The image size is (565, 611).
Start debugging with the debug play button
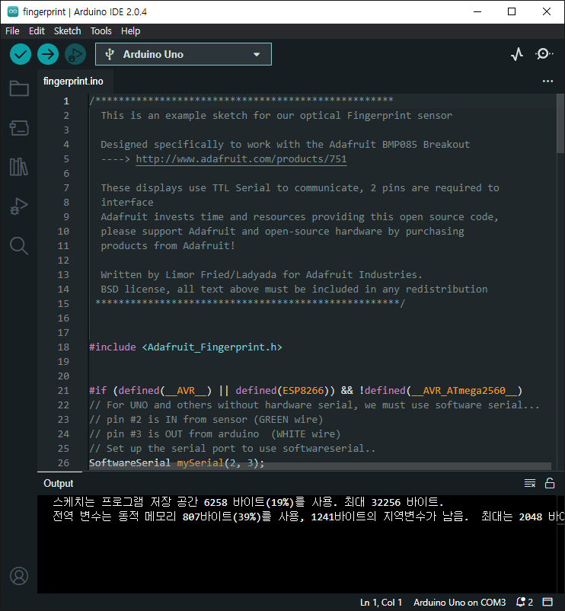pos(75,54)
